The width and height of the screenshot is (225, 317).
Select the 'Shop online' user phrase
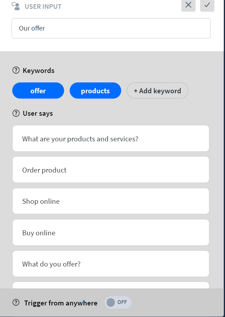pyautogui.click(x=111, y=201)
